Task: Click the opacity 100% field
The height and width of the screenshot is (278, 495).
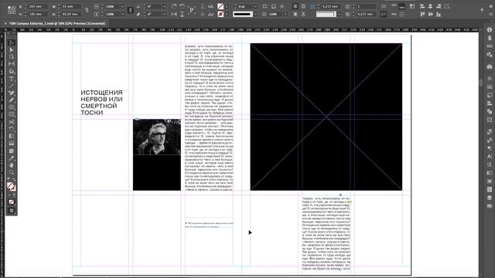Action: pyautogui.click(x=275, y=14)
